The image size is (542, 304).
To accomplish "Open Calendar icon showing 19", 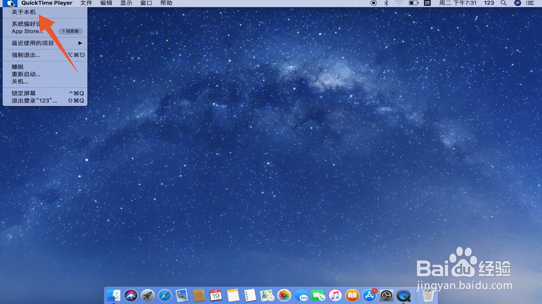I will coord(216,296).
